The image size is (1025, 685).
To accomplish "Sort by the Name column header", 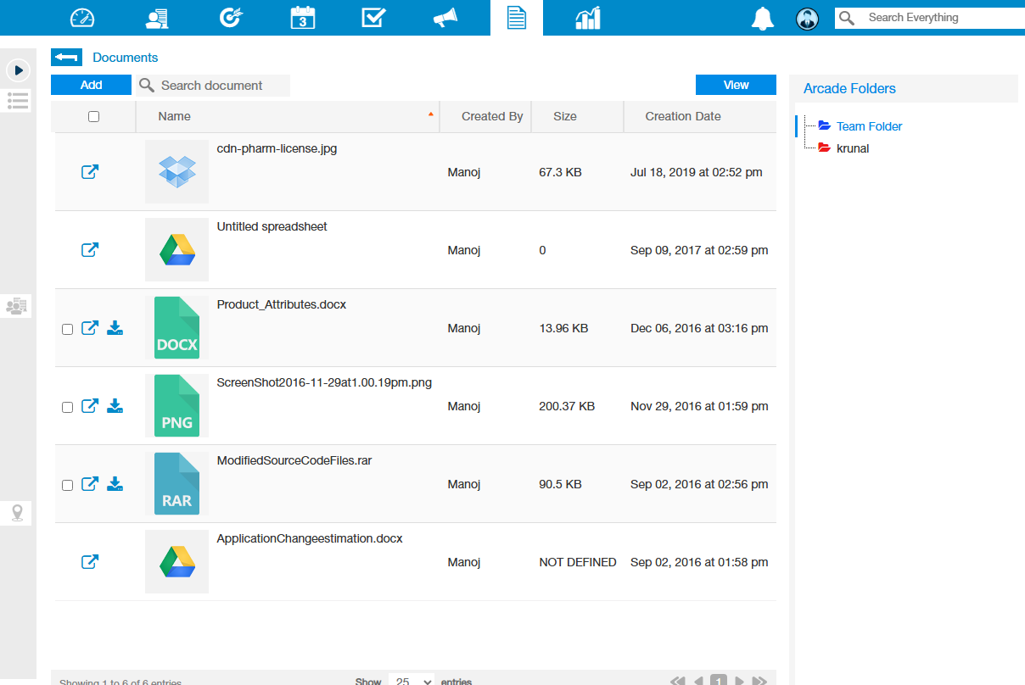I will [x=288, y=116].
